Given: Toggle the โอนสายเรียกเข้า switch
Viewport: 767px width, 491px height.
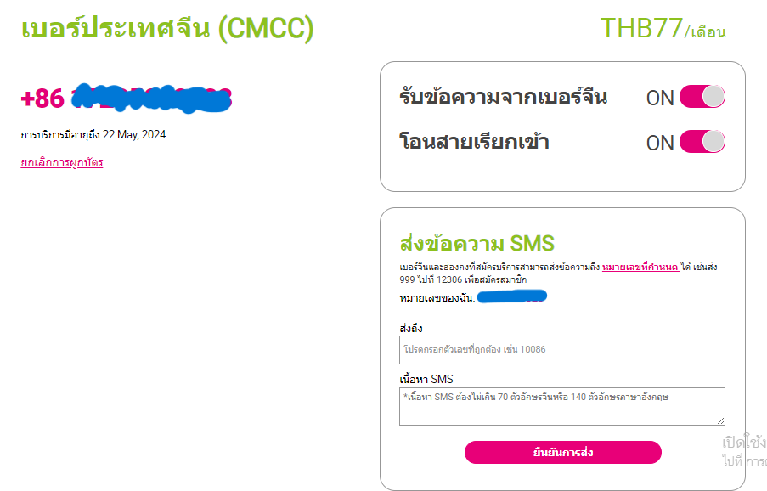Looking at the screenshot, I should (x=702, y=141).
